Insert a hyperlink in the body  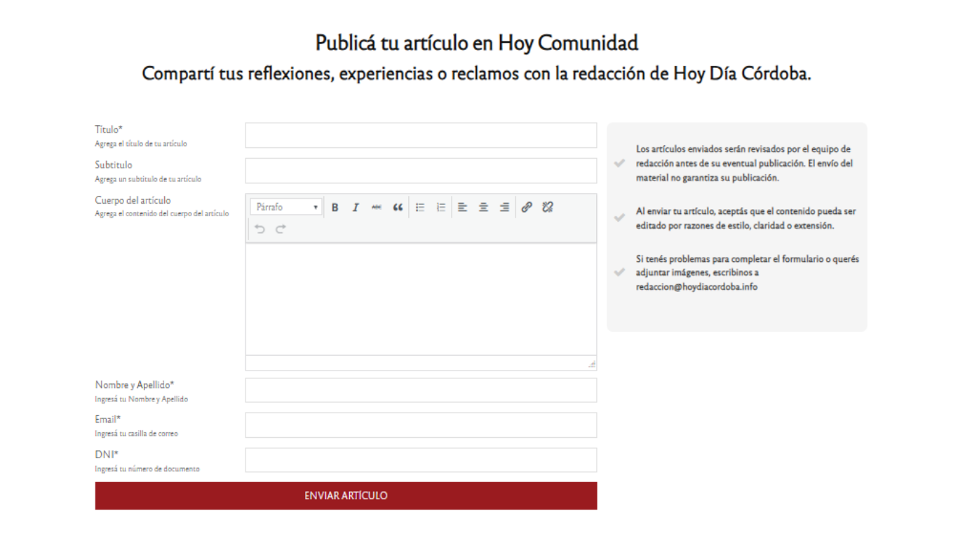tap(526, 206)
